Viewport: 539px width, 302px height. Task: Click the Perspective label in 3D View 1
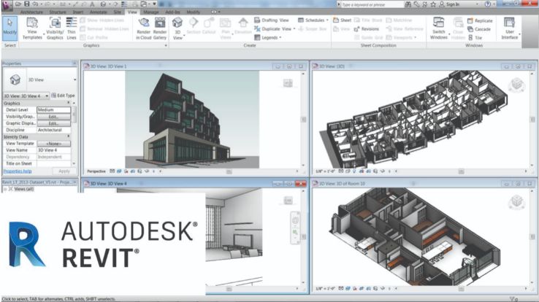tap(96, 171)
